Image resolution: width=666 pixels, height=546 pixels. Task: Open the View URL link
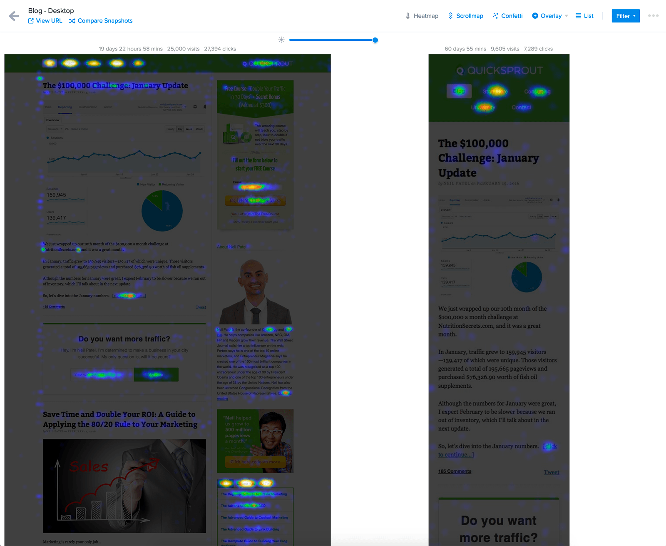(49, 20)
